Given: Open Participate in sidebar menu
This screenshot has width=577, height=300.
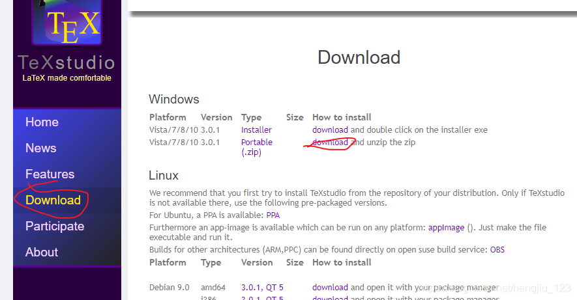Looking at the screenshot, I should click(55, 226).
